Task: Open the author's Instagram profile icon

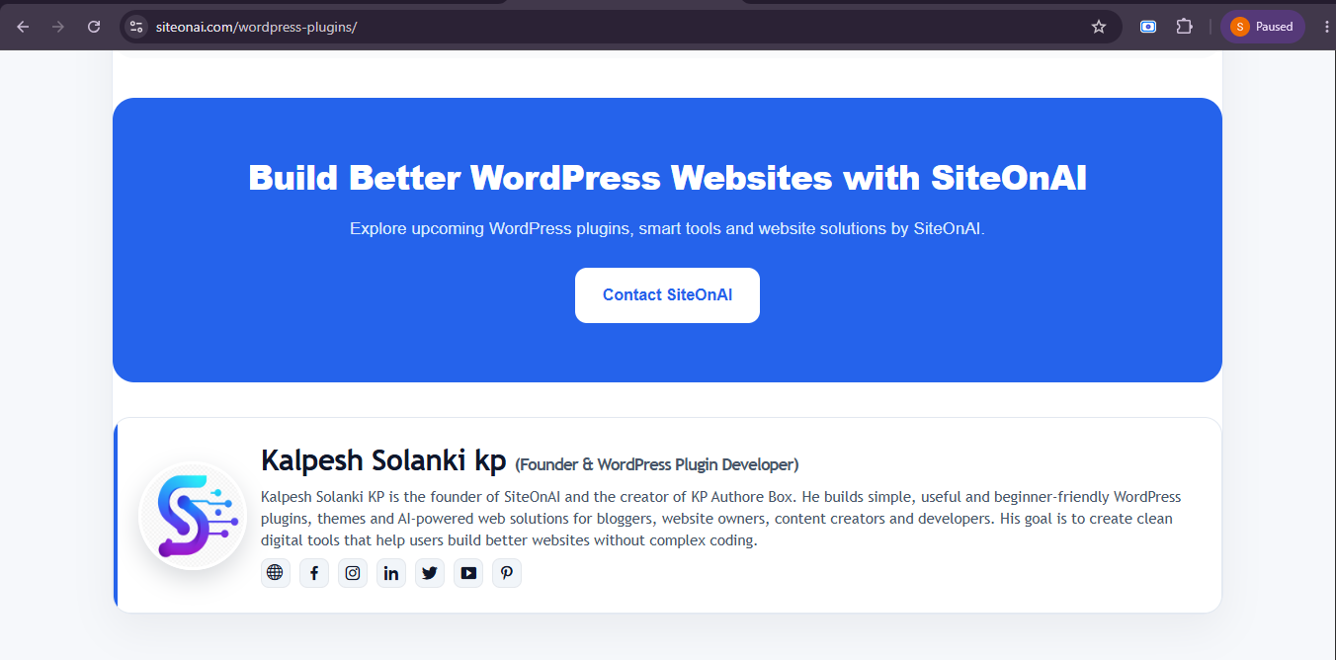Action: [x=353, y=573]
